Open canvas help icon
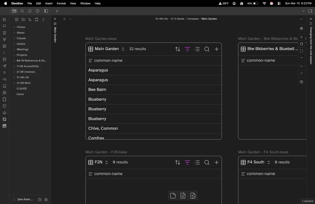 (x=301, y=82)
